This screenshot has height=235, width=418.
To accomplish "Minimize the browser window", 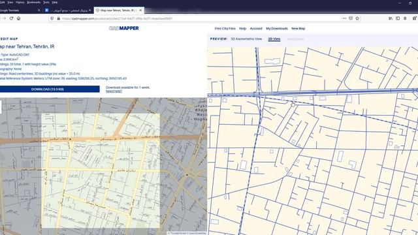I will tap(400, 3).
